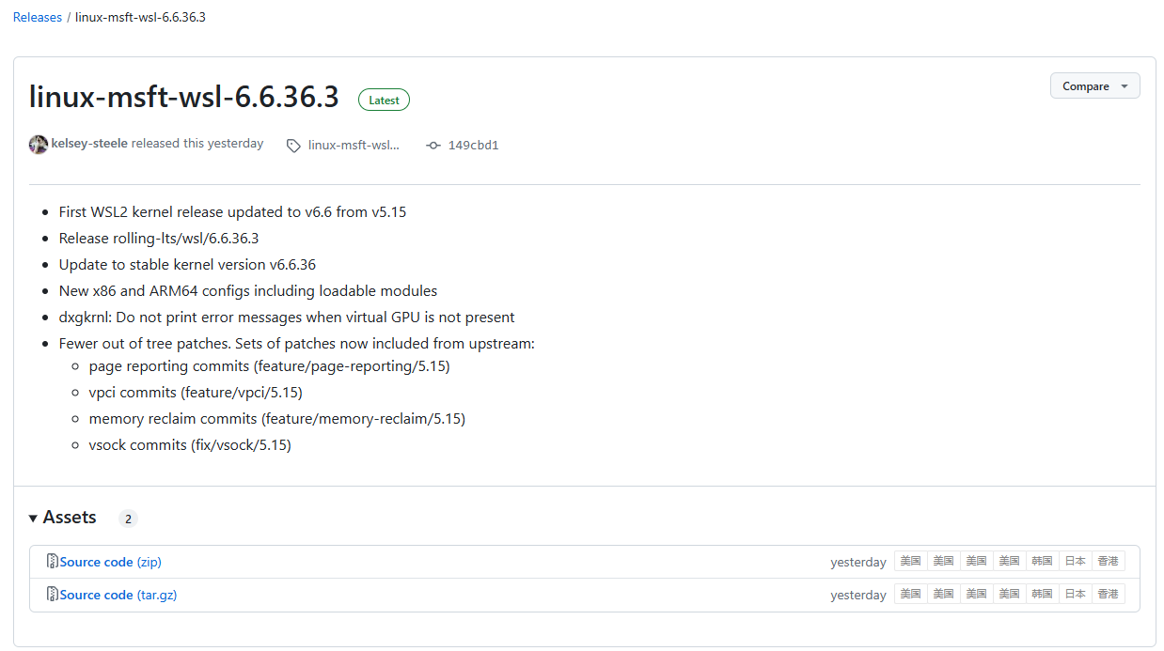1164x651 pixels.
Task: Click the zip file icon beside Source code (zip)
Action: point(53,562)
